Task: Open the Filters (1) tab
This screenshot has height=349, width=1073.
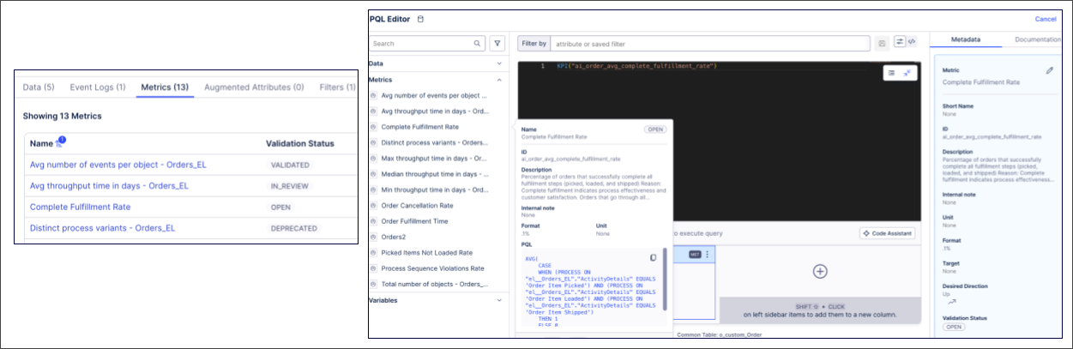Action: tap(337, 87)
